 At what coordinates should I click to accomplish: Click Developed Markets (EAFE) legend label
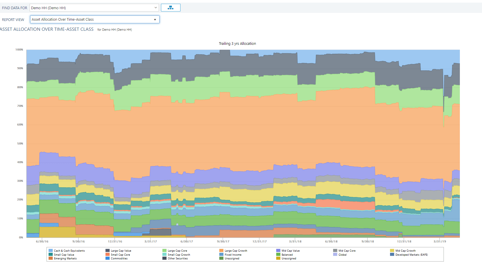click(x=412, y=255)
